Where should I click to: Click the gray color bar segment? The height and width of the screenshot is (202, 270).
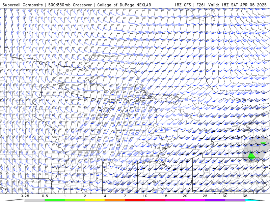click(35, 200)
